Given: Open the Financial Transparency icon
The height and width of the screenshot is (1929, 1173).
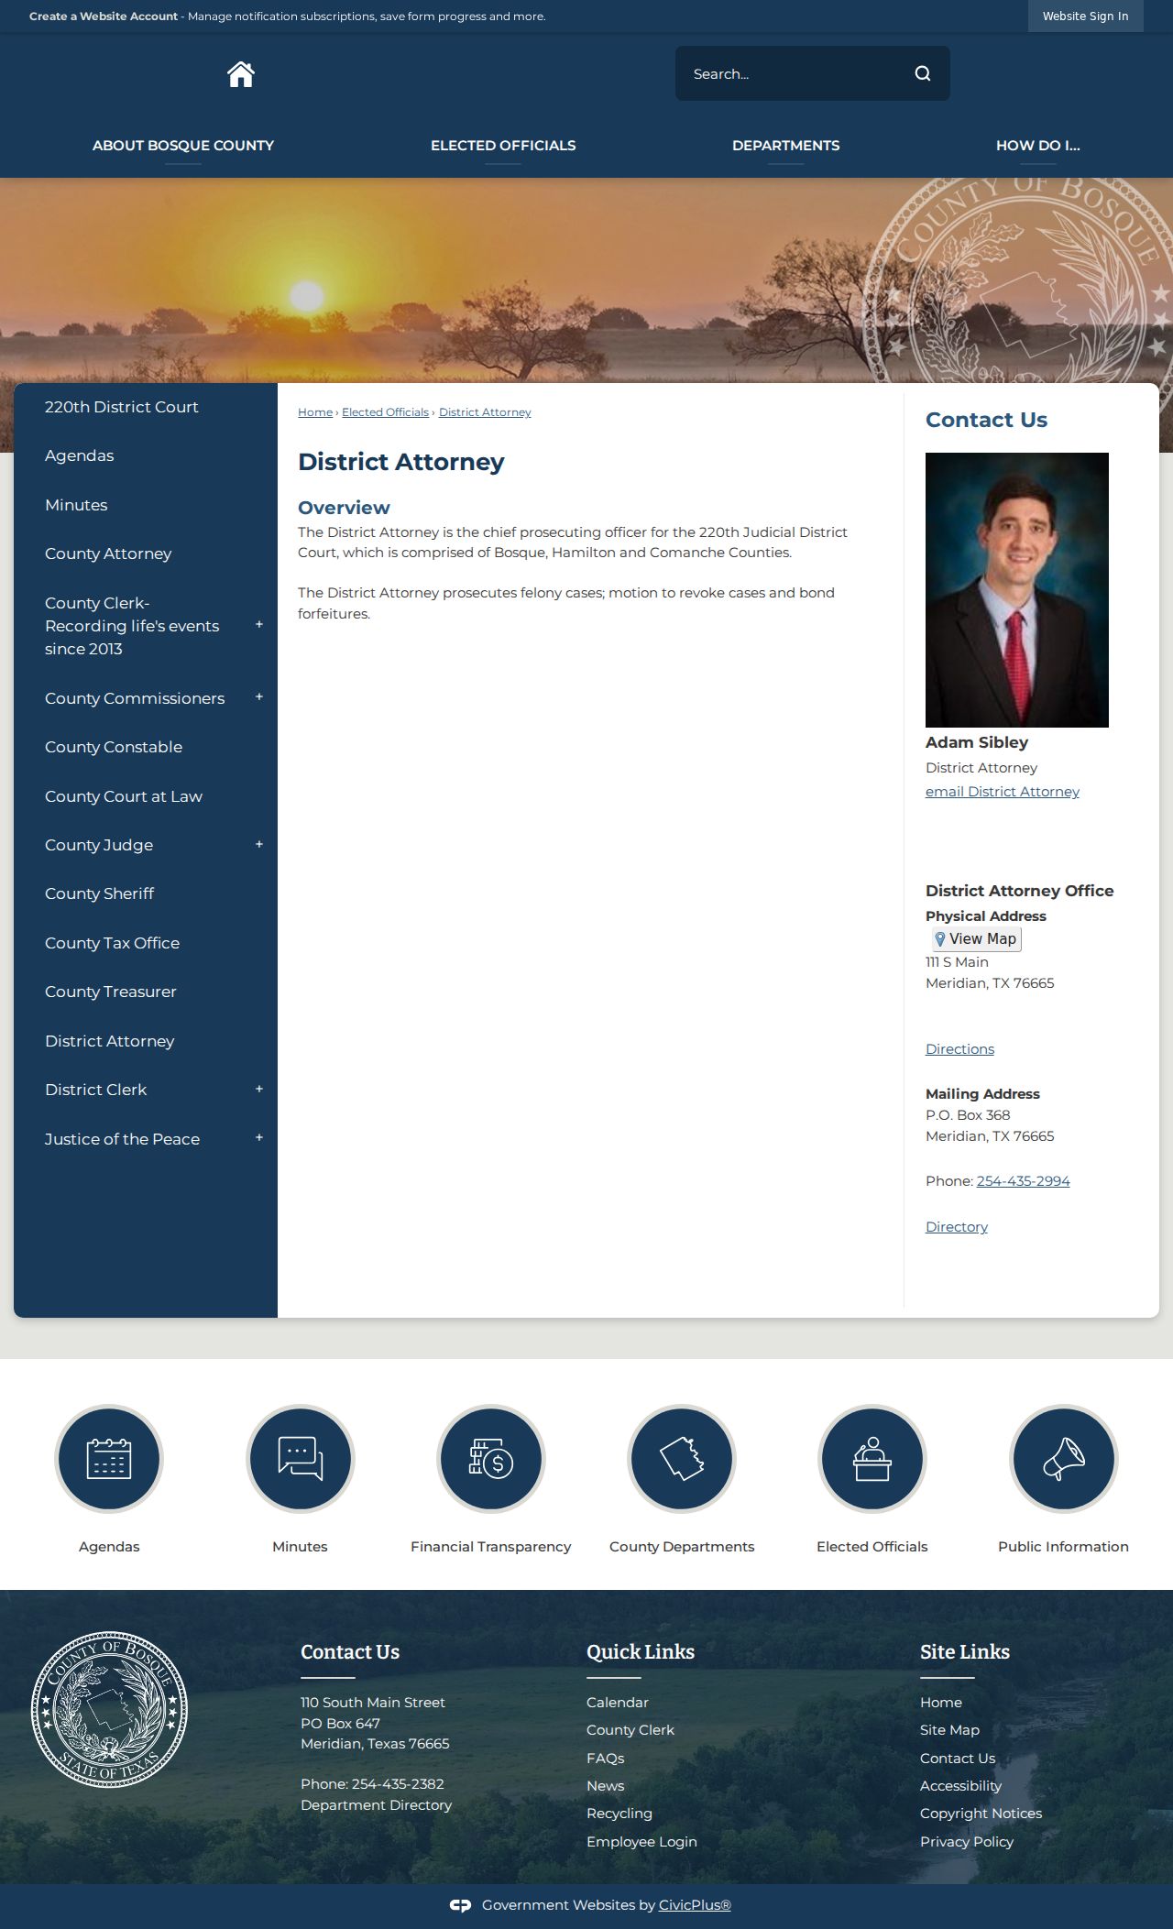Looking at the screenshot, I should click(x=490, y=1458).
